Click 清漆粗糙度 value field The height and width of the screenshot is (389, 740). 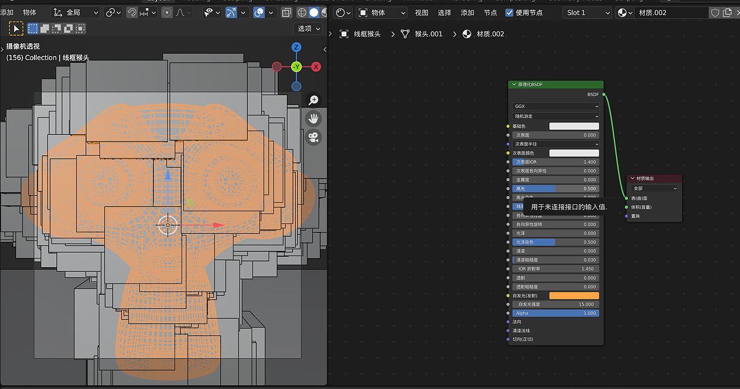tap(556, 260)
